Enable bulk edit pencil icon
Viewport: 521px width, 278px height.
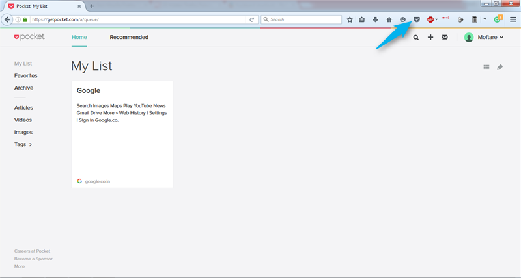[x=500, y=68]
